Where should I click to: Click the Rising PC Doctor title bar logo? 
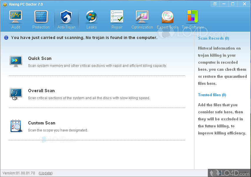(5, 5)
